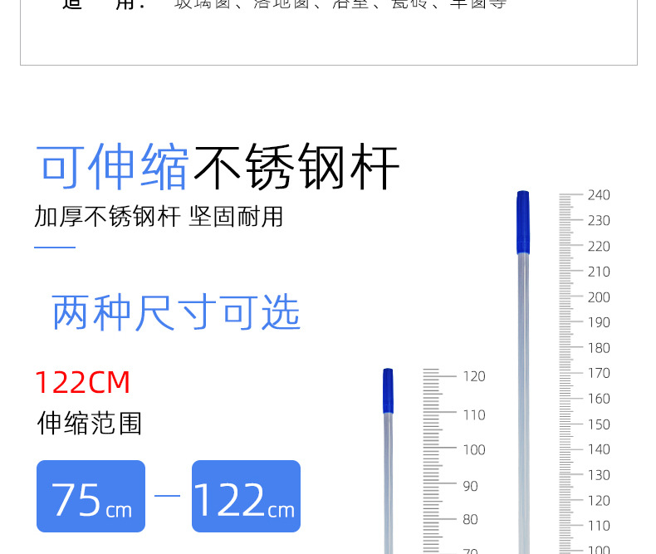
Task: Click the 230 ruler mark
Action: 599,220
